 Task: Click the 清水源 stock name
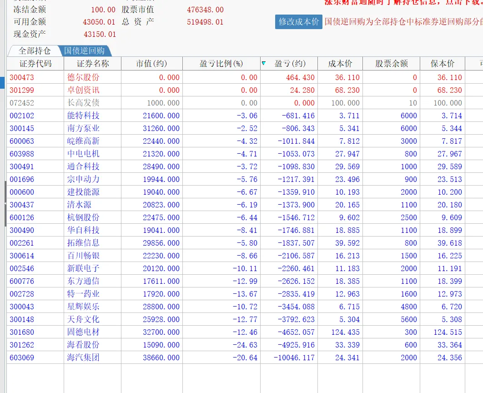tap(79, 205)
